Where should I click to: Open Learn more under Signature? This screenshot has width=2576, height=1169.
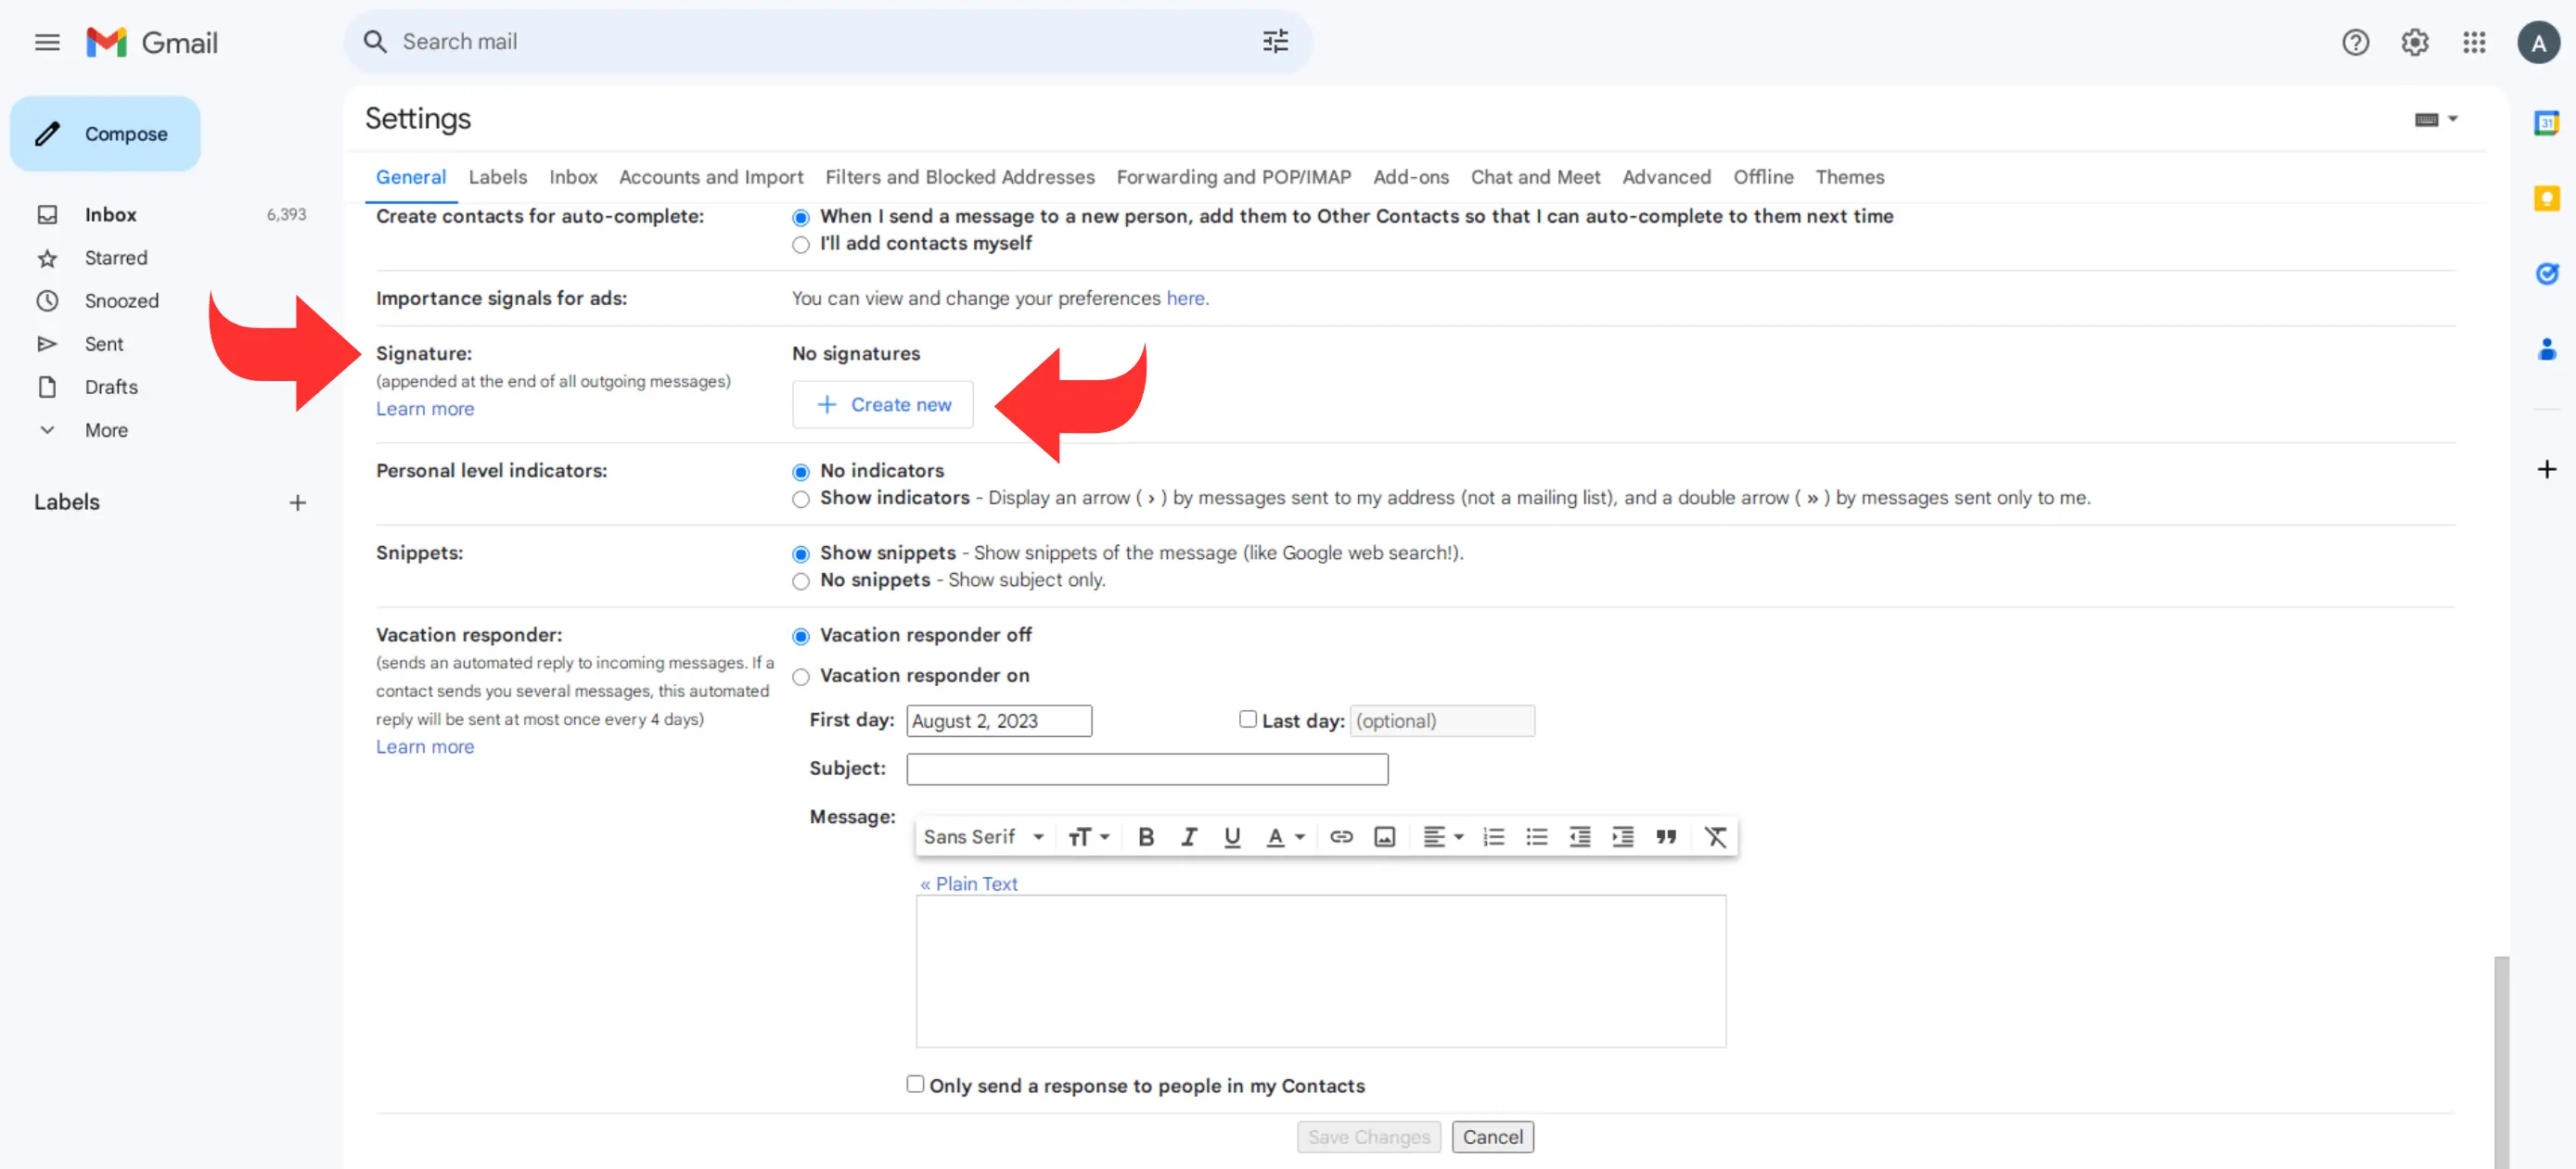[424, 409]
